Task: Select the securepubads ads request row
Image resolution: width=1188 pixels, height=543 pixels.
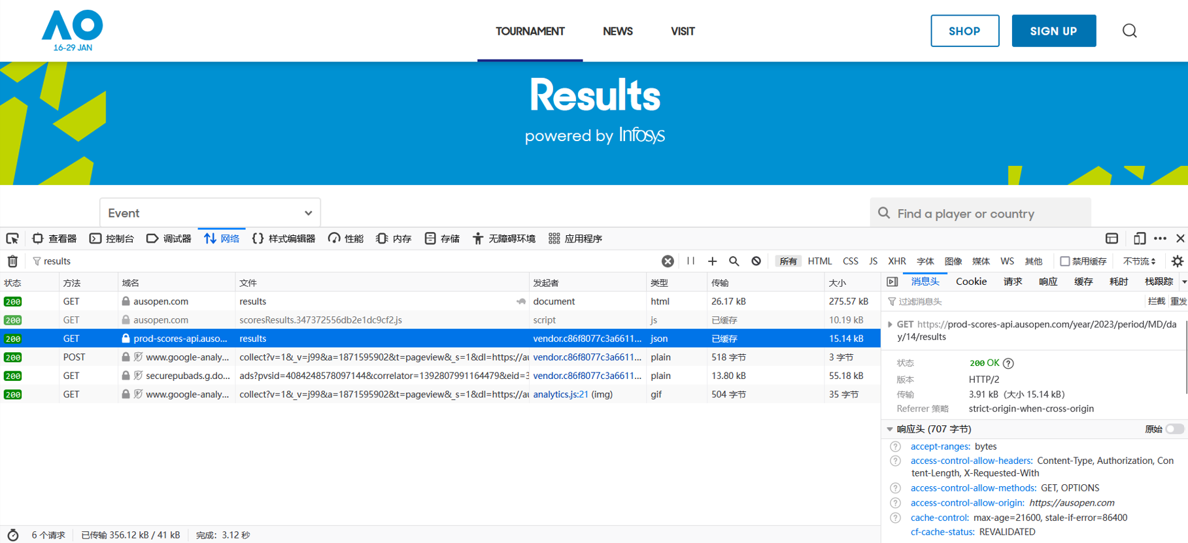Action: pyautogui.click(x=440, y=376)
